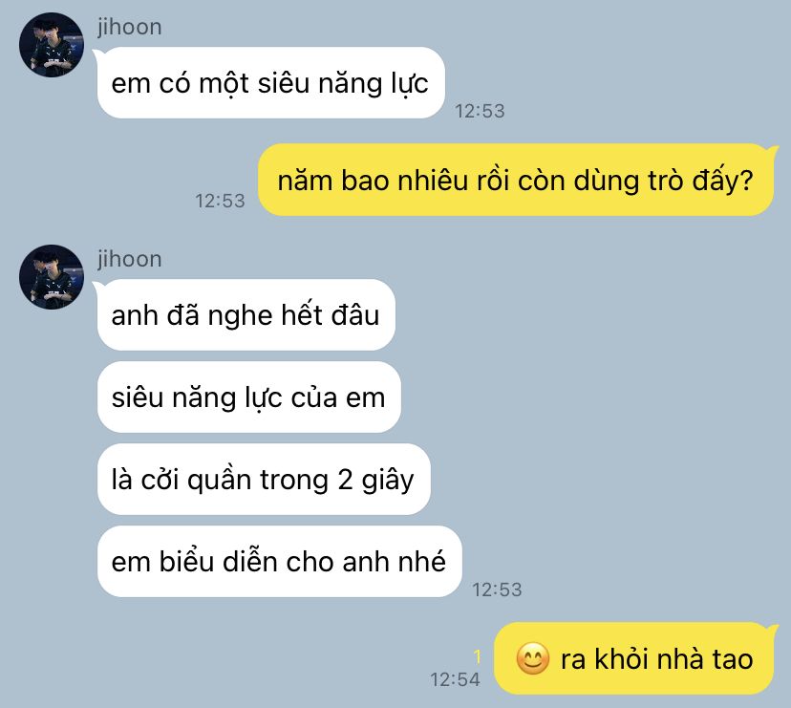This screenshot has width=791, height=708.
Task: Click the unread count '1' indicator
Action: [477, 656]
